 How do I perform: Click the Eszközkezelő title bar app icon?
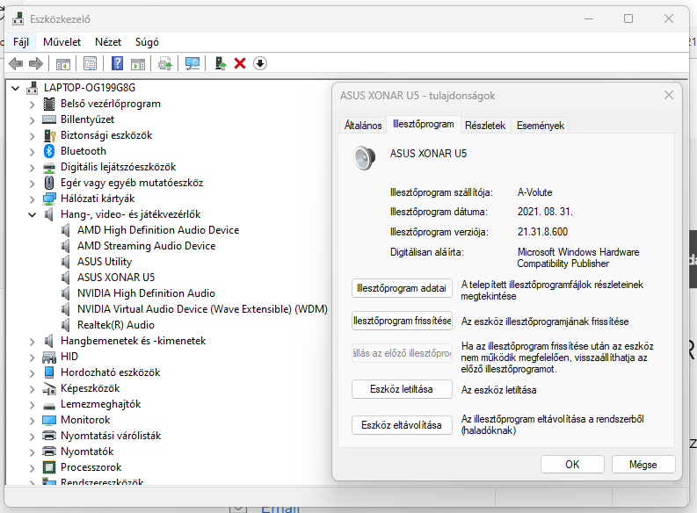18,19
